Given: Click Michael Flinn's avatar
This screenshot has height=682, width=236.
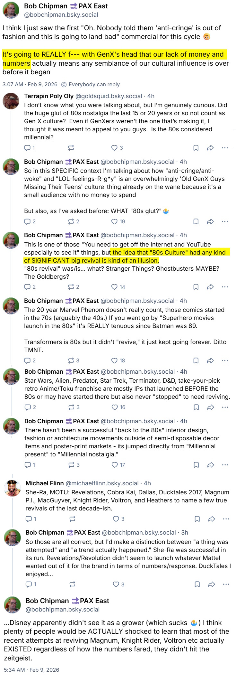Looking at the screenshot, I should pyautogui.click(x=12, y=488).
